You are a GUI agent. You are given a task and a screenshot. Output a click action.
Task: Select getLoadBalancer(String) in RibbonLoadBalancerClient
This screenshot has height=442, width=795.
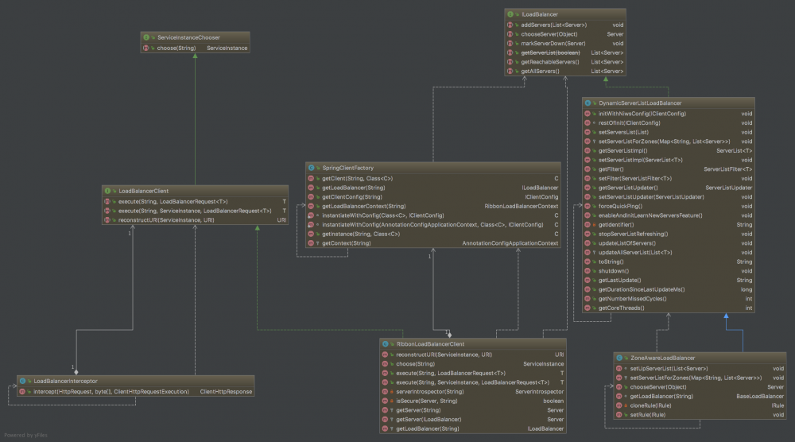472,428
